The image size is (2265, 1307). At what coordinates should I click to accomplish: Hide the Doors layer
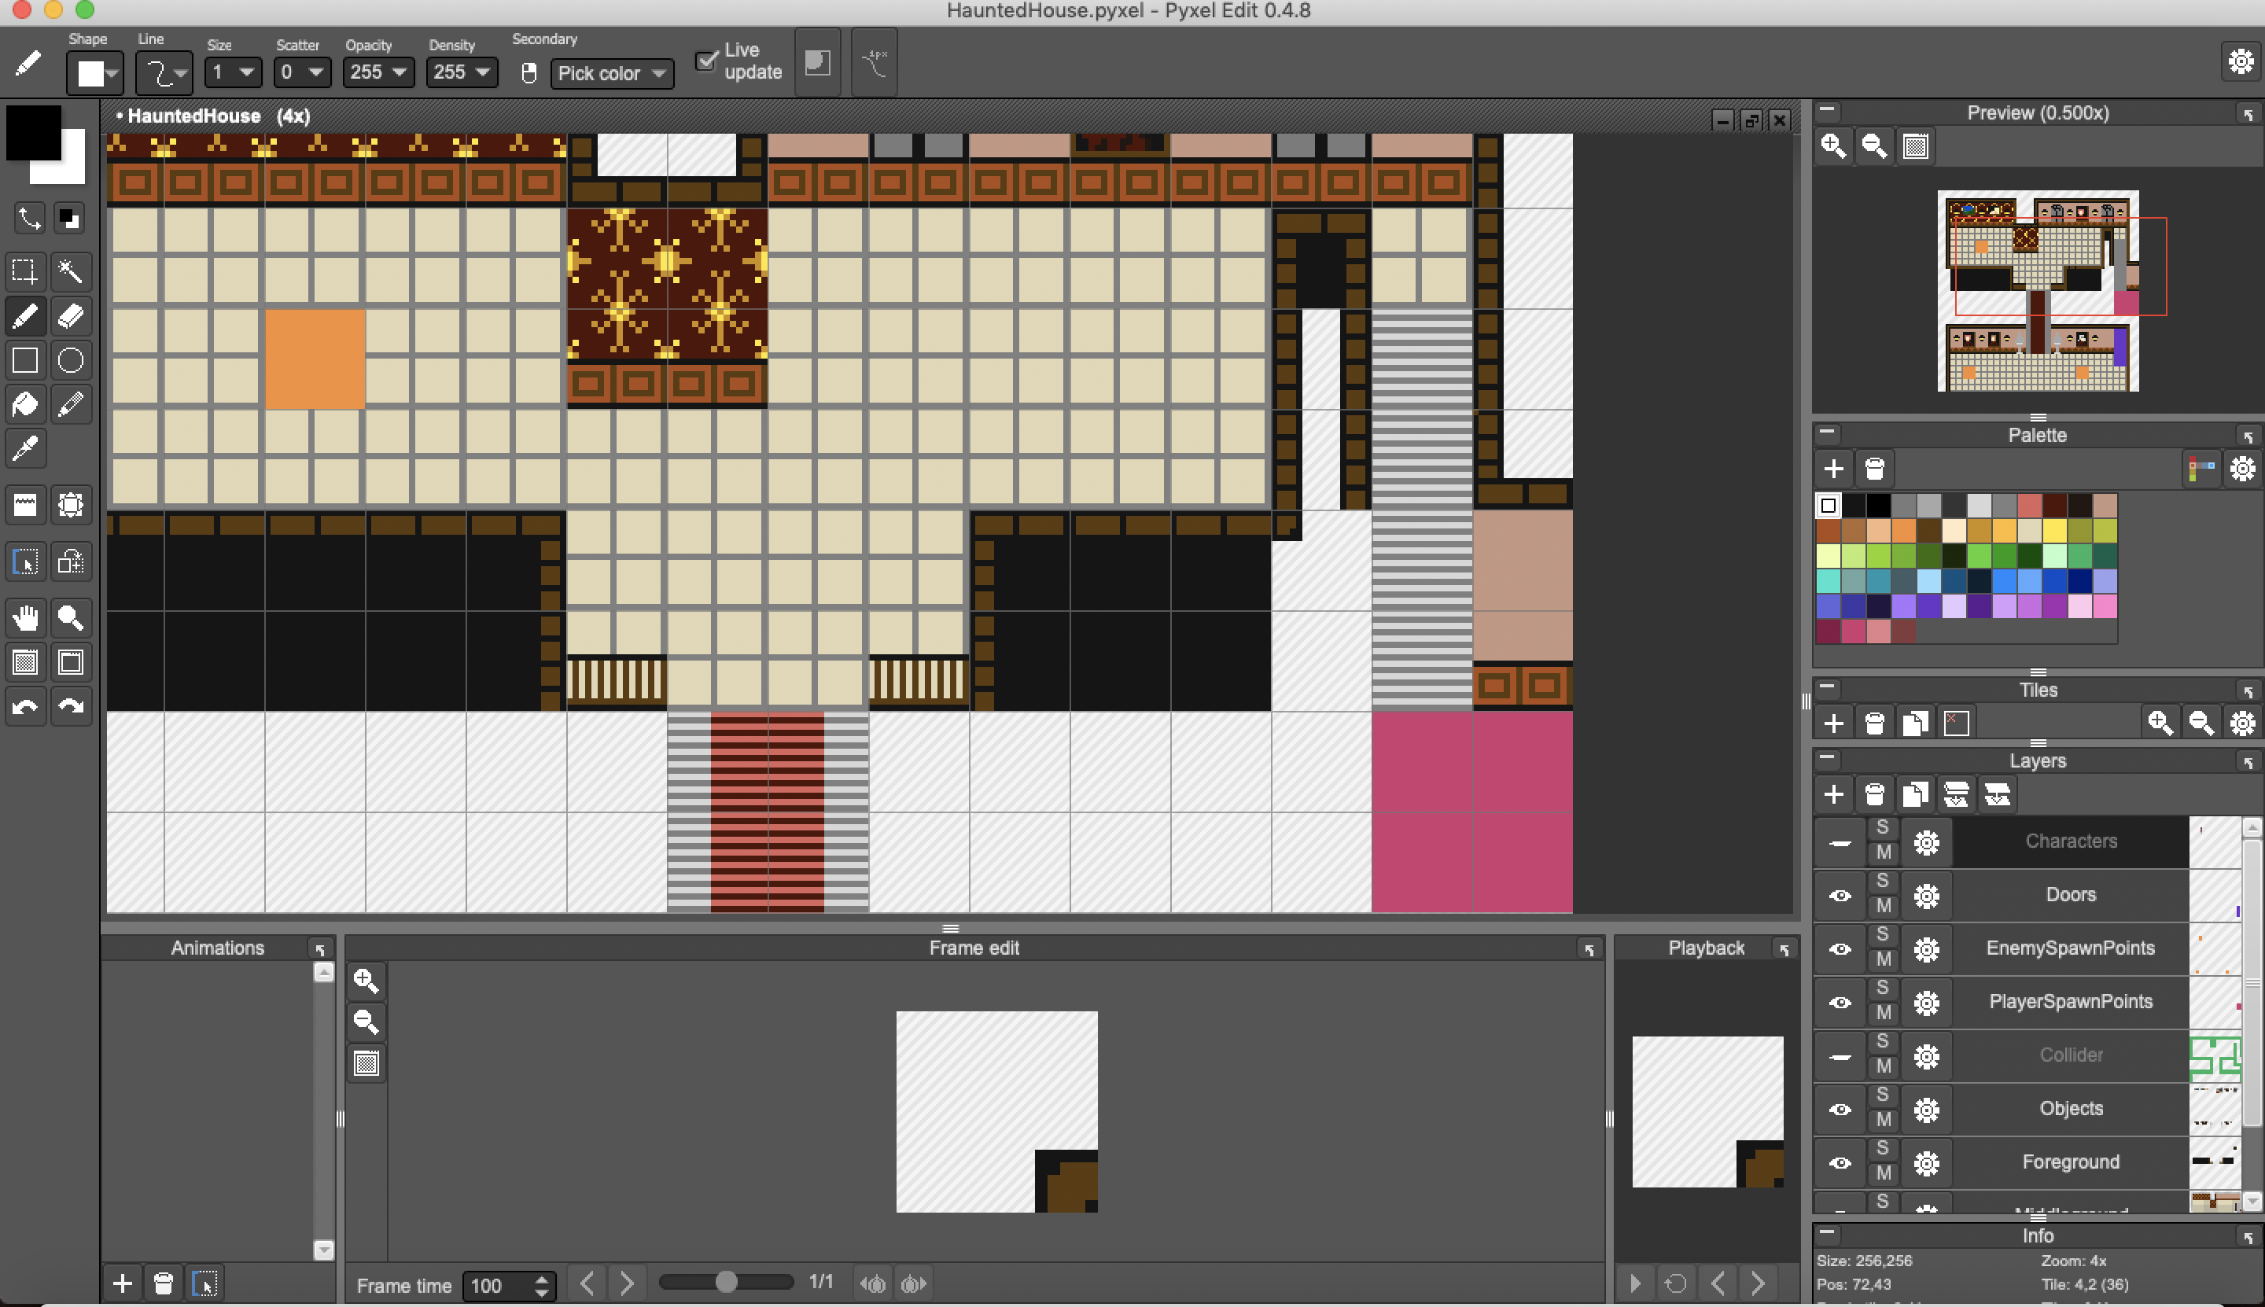pos(1840,895)
